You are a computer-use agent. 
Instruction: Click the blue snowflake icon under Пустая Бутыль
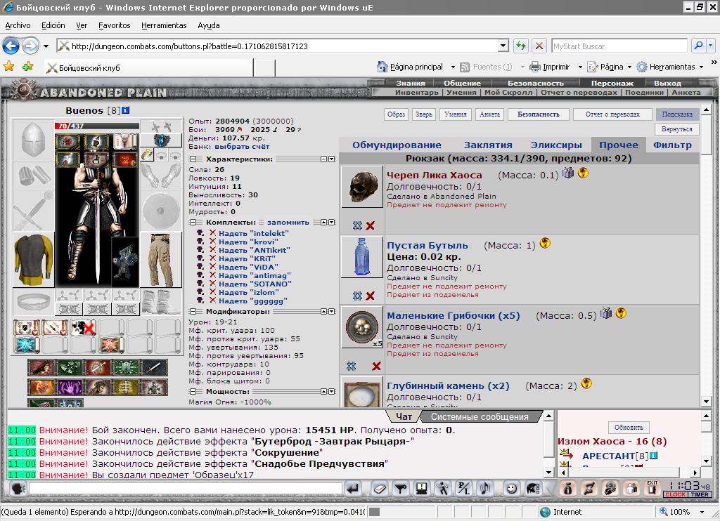point(357,296)
